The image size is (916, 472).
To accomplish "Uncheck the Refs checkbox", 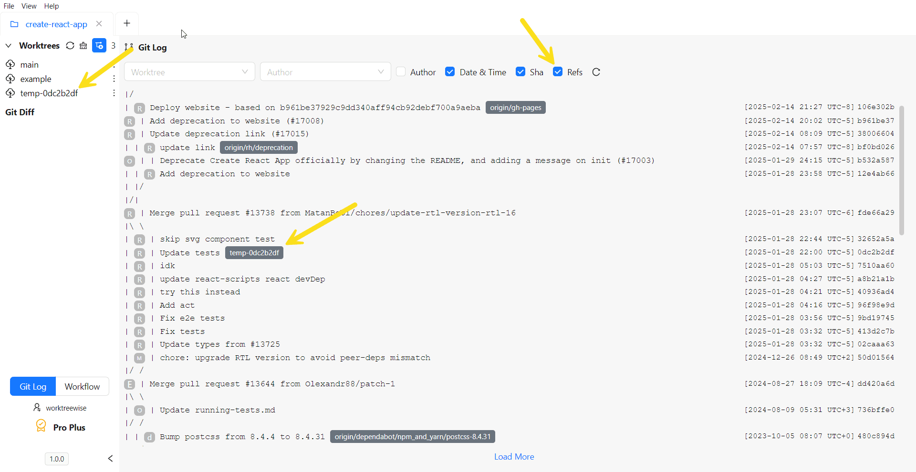I will (558, 71).
